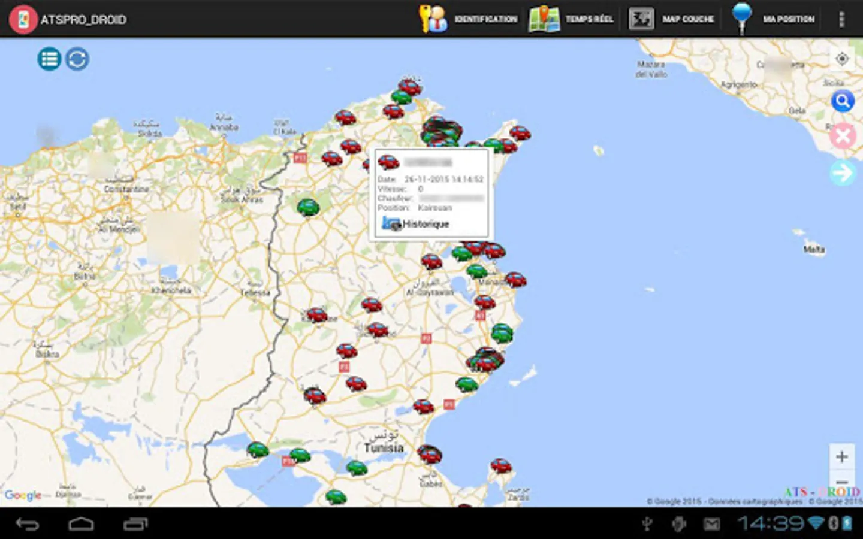Open the three-dot overflow menu
The image size is (863, 539).
point(841,19)
